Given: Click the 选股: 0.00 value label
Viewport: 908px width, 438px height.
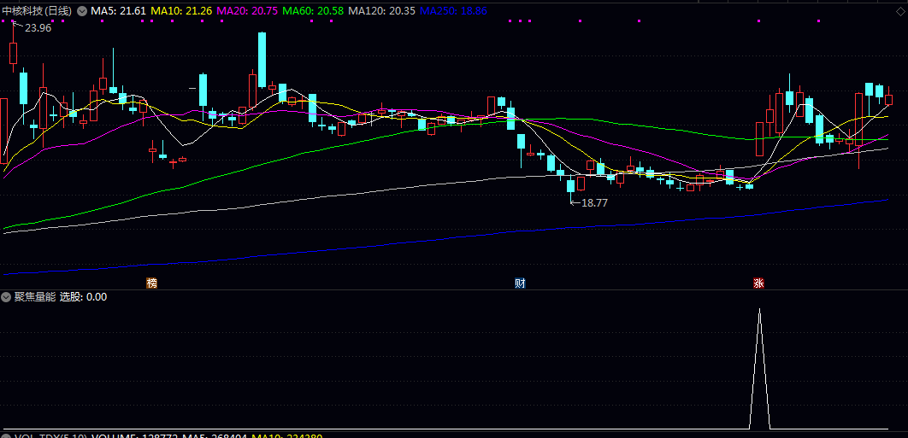Looking at the screenshot, I should 83,297.
